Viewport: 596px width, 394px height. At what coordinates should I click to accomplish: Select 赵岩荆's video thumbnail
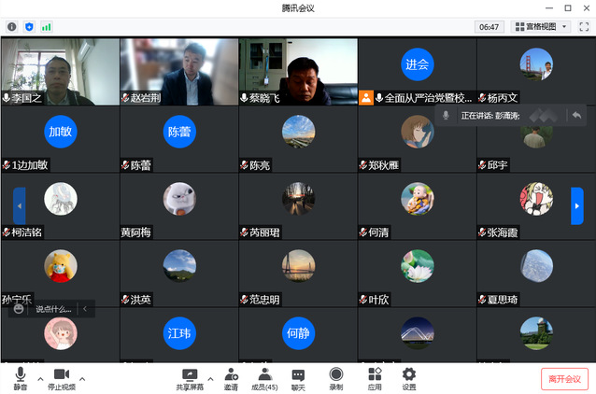tap(178, 71)
